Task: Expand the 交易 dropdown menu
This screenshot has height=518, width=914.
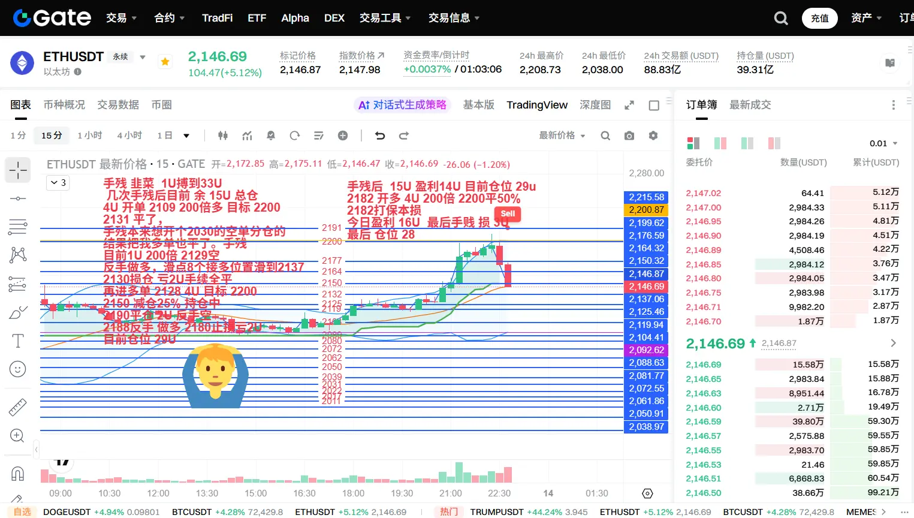Action: point(121,18)
